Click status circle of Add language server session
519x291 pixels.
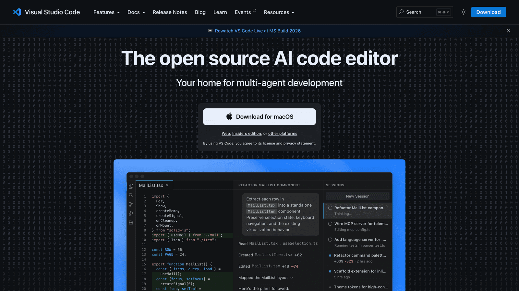point(330,240)
